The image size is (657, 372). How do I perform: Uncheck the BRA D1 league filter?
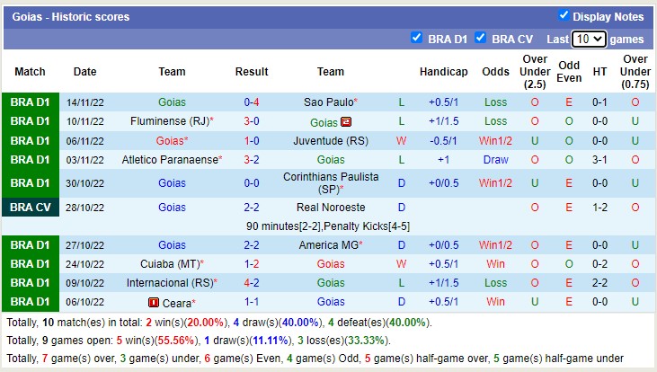(x=416, y=38)
